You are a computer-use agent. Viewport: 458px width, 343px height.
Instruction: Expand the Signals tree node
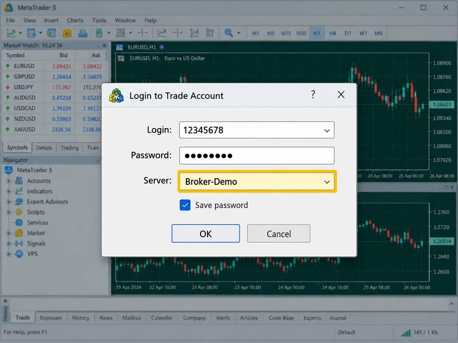click(9, 243)
